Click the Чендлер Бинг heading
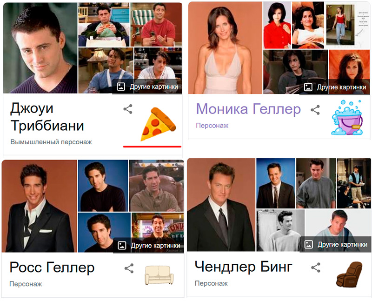372x301 pixels. (243, 267)
